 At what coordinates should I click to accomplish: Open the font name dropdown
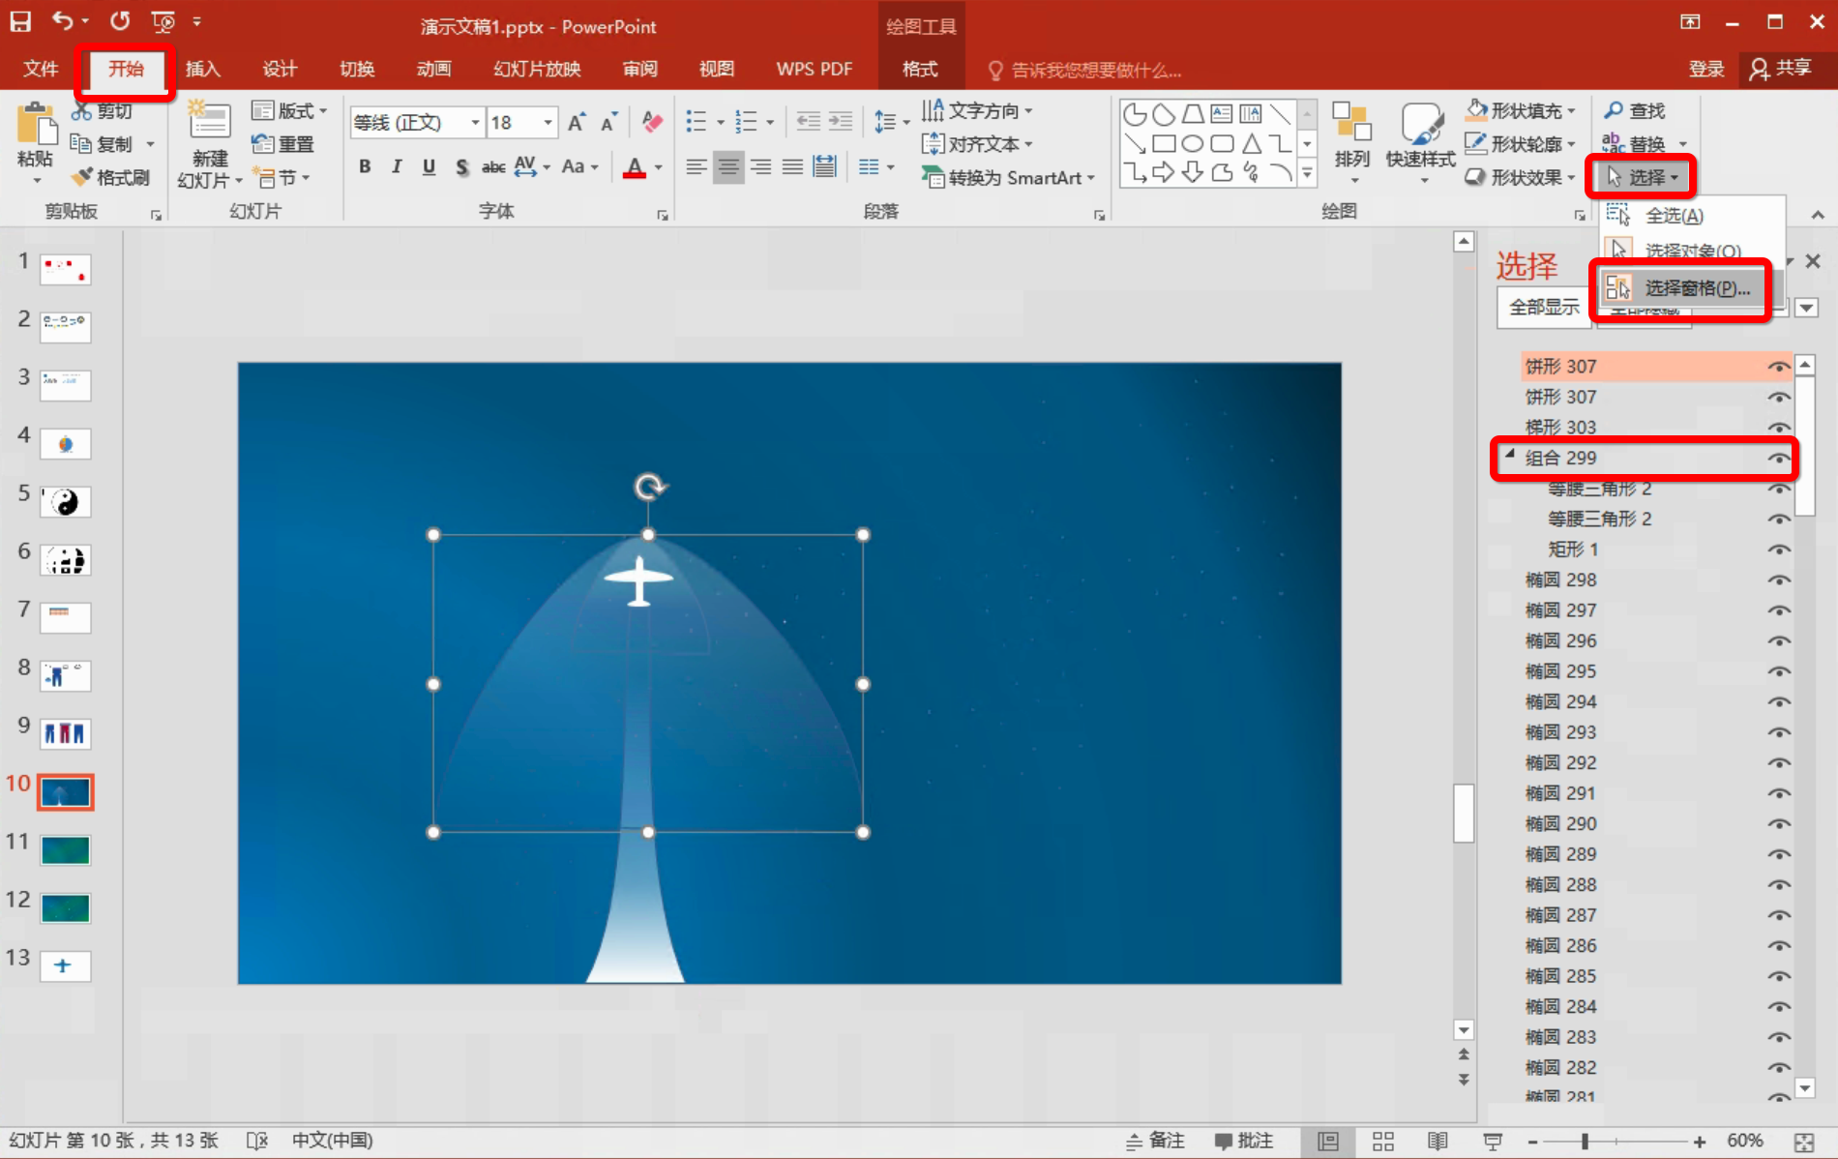pos(475,123)
